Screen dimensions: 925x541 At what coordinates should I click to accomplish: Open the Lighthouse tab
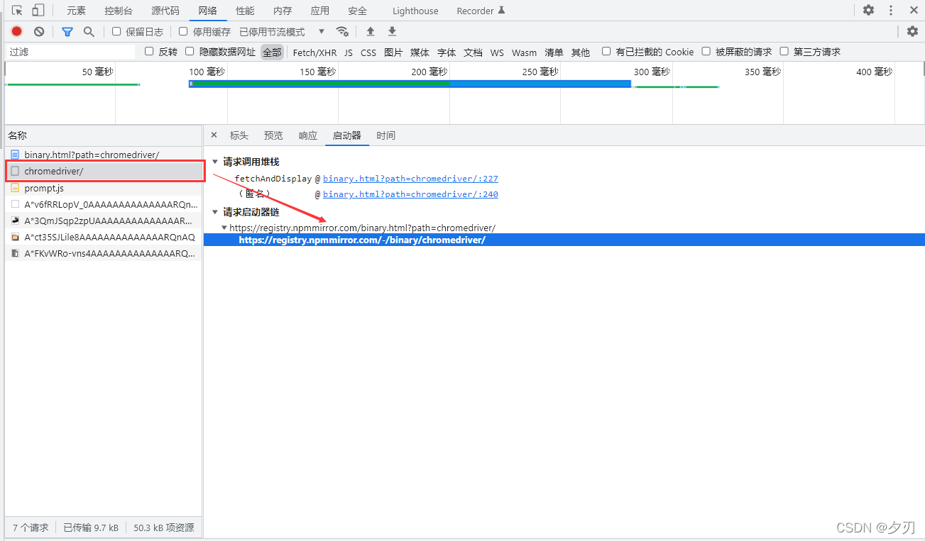[415, 11]
